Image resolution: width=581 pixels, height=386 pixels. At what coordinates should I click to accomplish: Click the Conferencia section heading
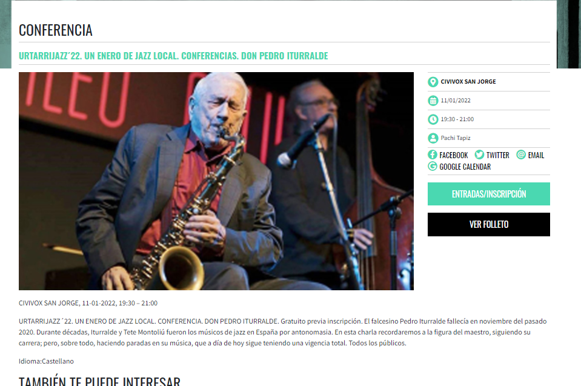pos(56,30)
